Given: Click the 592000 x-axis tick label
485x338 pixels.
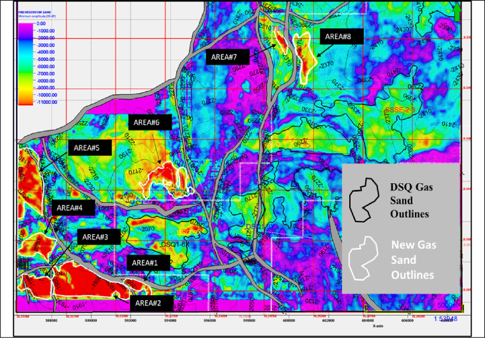Looking at the screenshot, I should coord(130,320).
